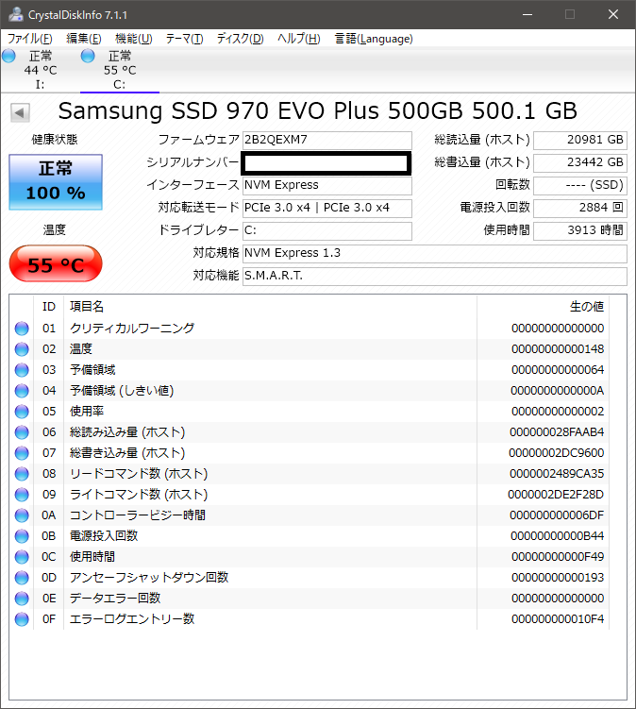Click status orb for row 0C 使用時間
The height and width of the screenshot is (709, 636).
point(22,557)
